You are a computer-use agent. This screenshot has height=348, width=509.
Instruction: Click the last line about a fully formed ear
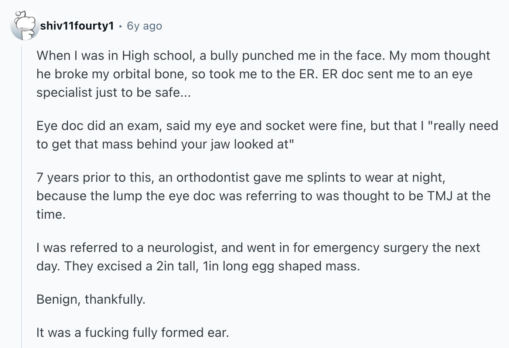pyautogui.click(x=133, y=332)
